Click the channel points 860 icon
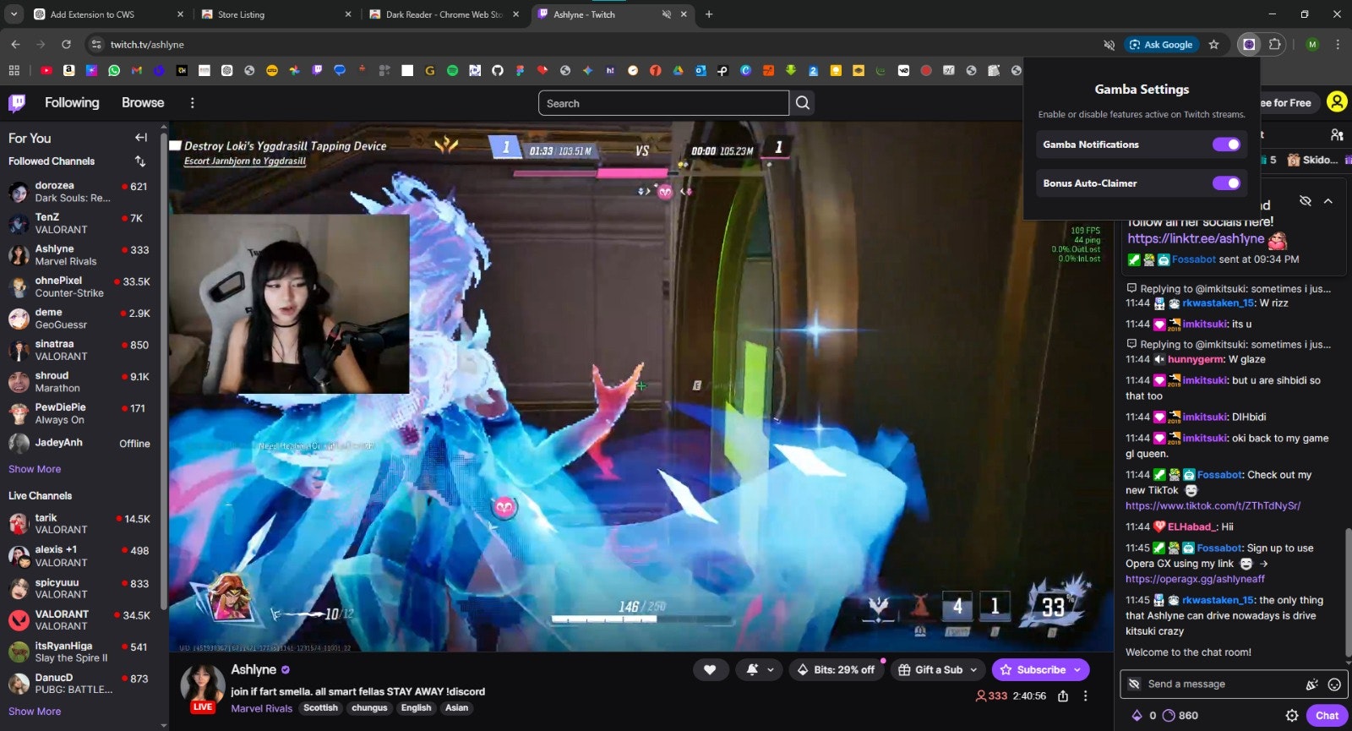Screen dimensions: 1352x731 1169,716
